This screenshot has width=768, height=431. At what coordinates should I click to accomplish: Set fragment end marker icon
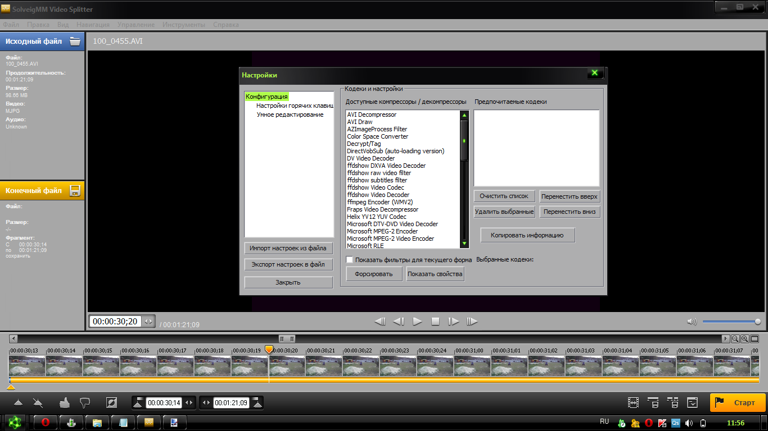coord(257,402)
